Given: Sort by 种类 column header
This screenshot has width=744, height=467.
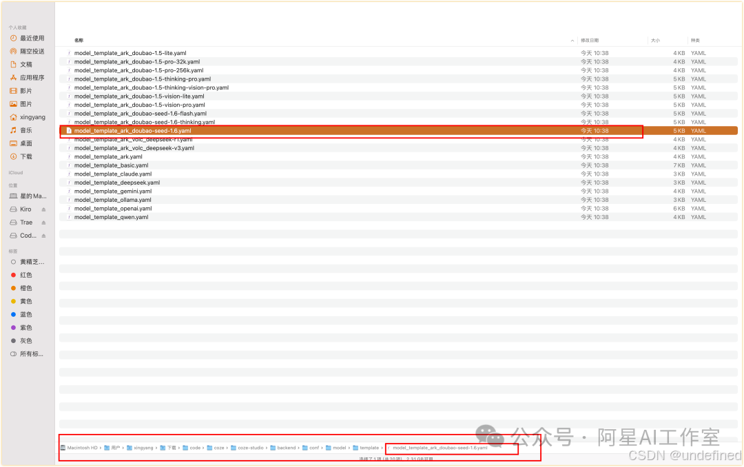Looking at the screenshot, I should (x=695, y=41).
